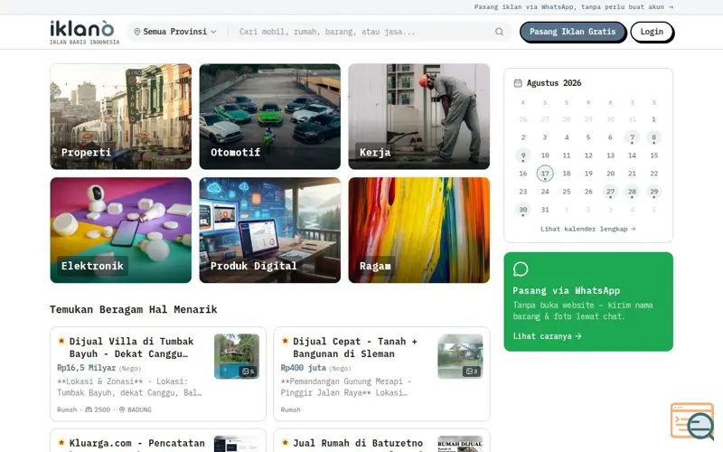723x452 pixels.
Task: Open Kluarga.com - Pencatatan listing title
Action: (x=137, y=443)
